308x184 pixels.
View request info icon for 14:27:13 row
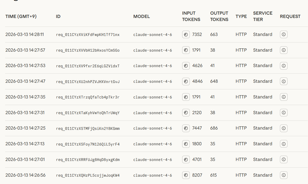click(283, 144)
